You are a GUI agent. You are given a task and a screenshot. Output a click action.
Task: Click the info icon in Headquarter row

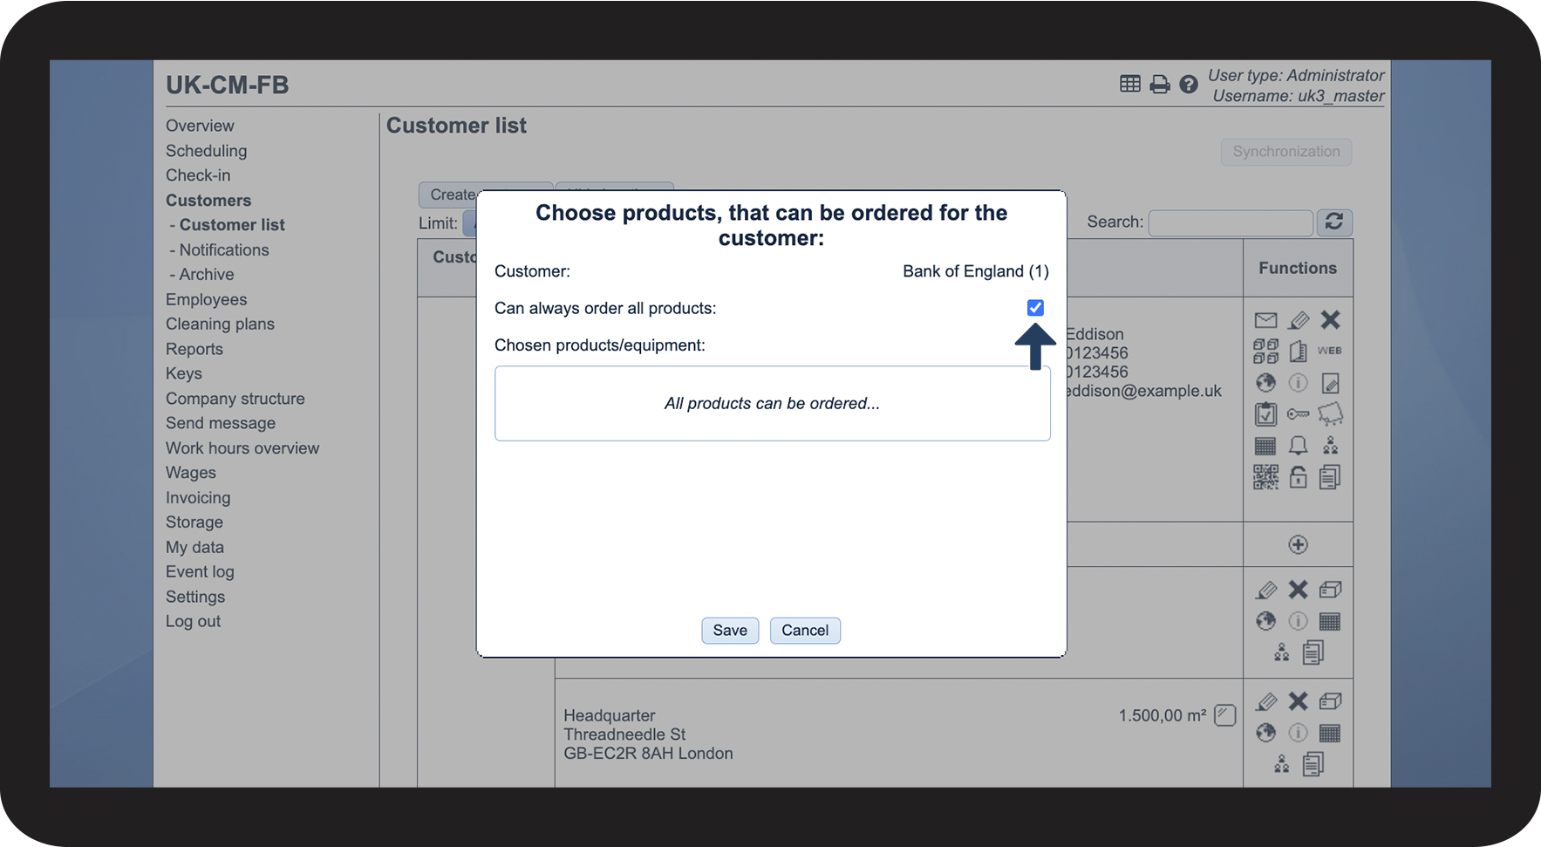point(1299,733)
